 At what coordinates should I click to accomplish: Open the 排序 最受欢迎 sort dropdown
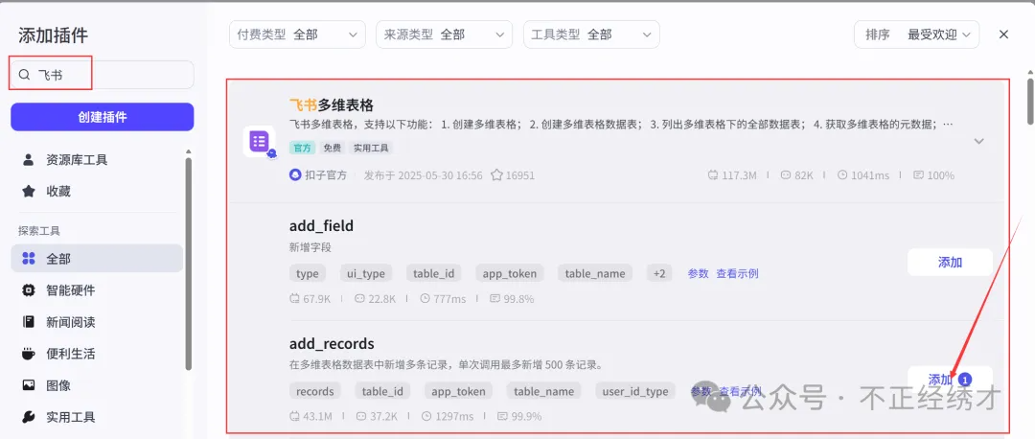916,35
